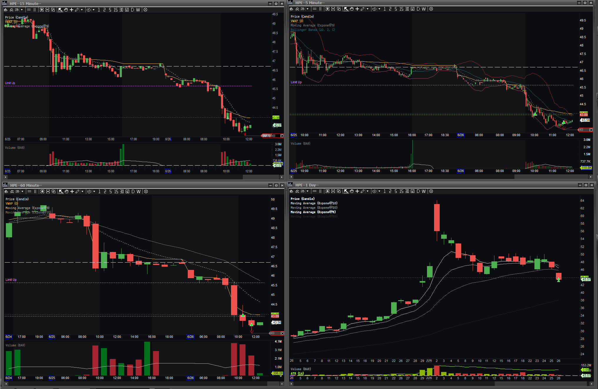Set 5 Minute chart to 2-minute interval
The width and height of the screenshot is (598, 389).
coord(390,9)
